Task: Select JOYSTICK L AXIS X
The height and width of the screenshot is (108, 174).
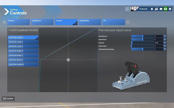Action: pyautogui.click(x=23, y=38)
